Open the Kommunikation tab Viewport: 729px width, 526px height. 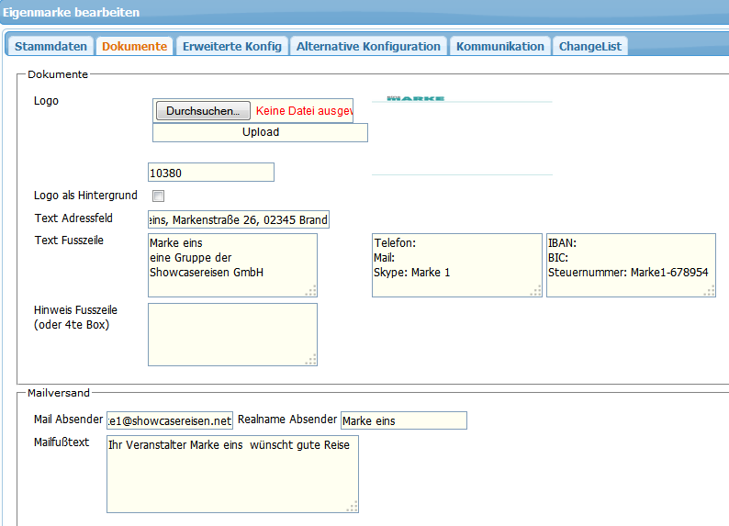tap(499, 47)
